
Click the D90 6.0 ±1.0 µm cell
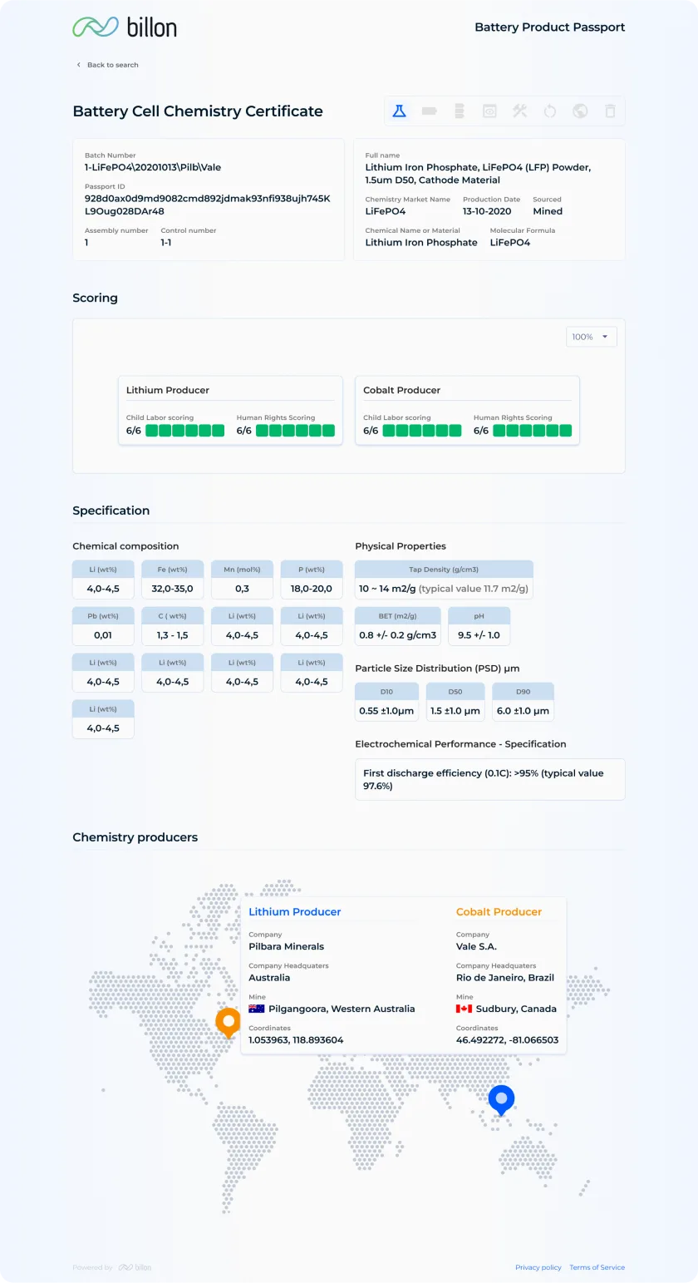tap(523, 702)
